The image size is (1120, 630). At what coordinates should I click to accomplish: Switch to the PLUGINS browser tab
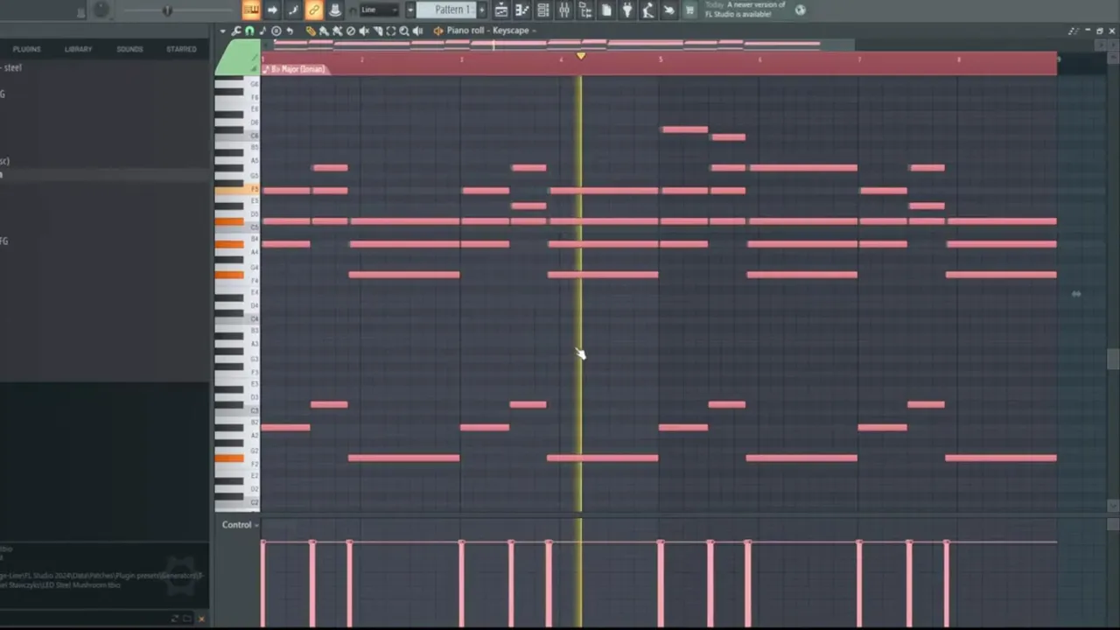point(26,49)
